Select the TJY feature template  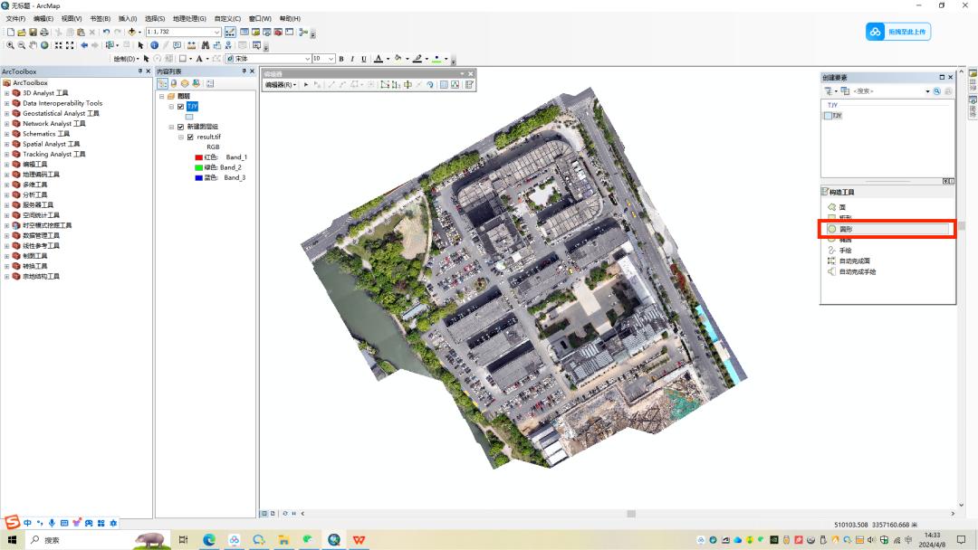[x=833, y=116]
